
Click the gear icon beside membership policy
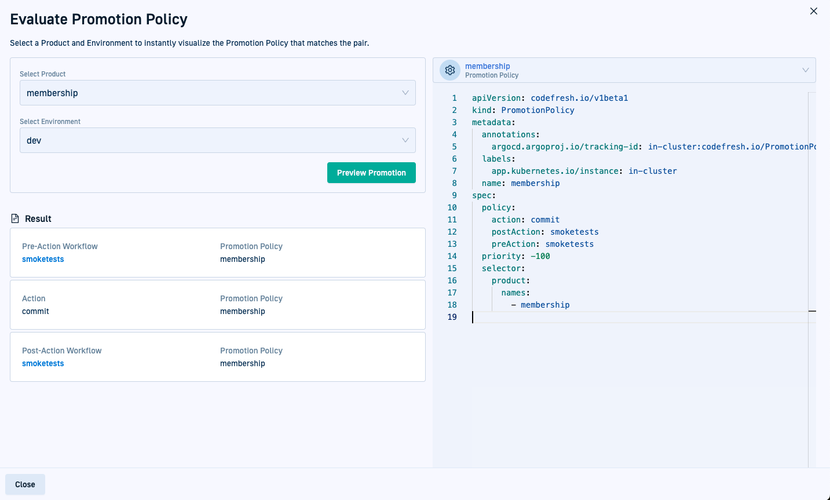pos(450,70)
